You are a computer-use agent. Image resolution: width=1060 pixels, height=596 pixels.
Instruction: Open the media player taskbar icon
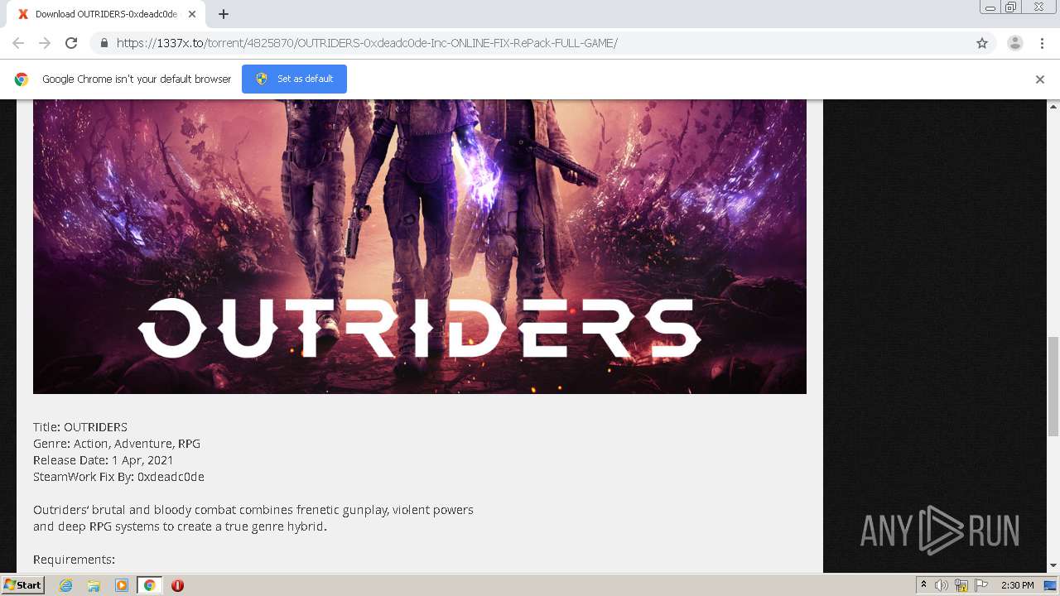pos(122,585)
